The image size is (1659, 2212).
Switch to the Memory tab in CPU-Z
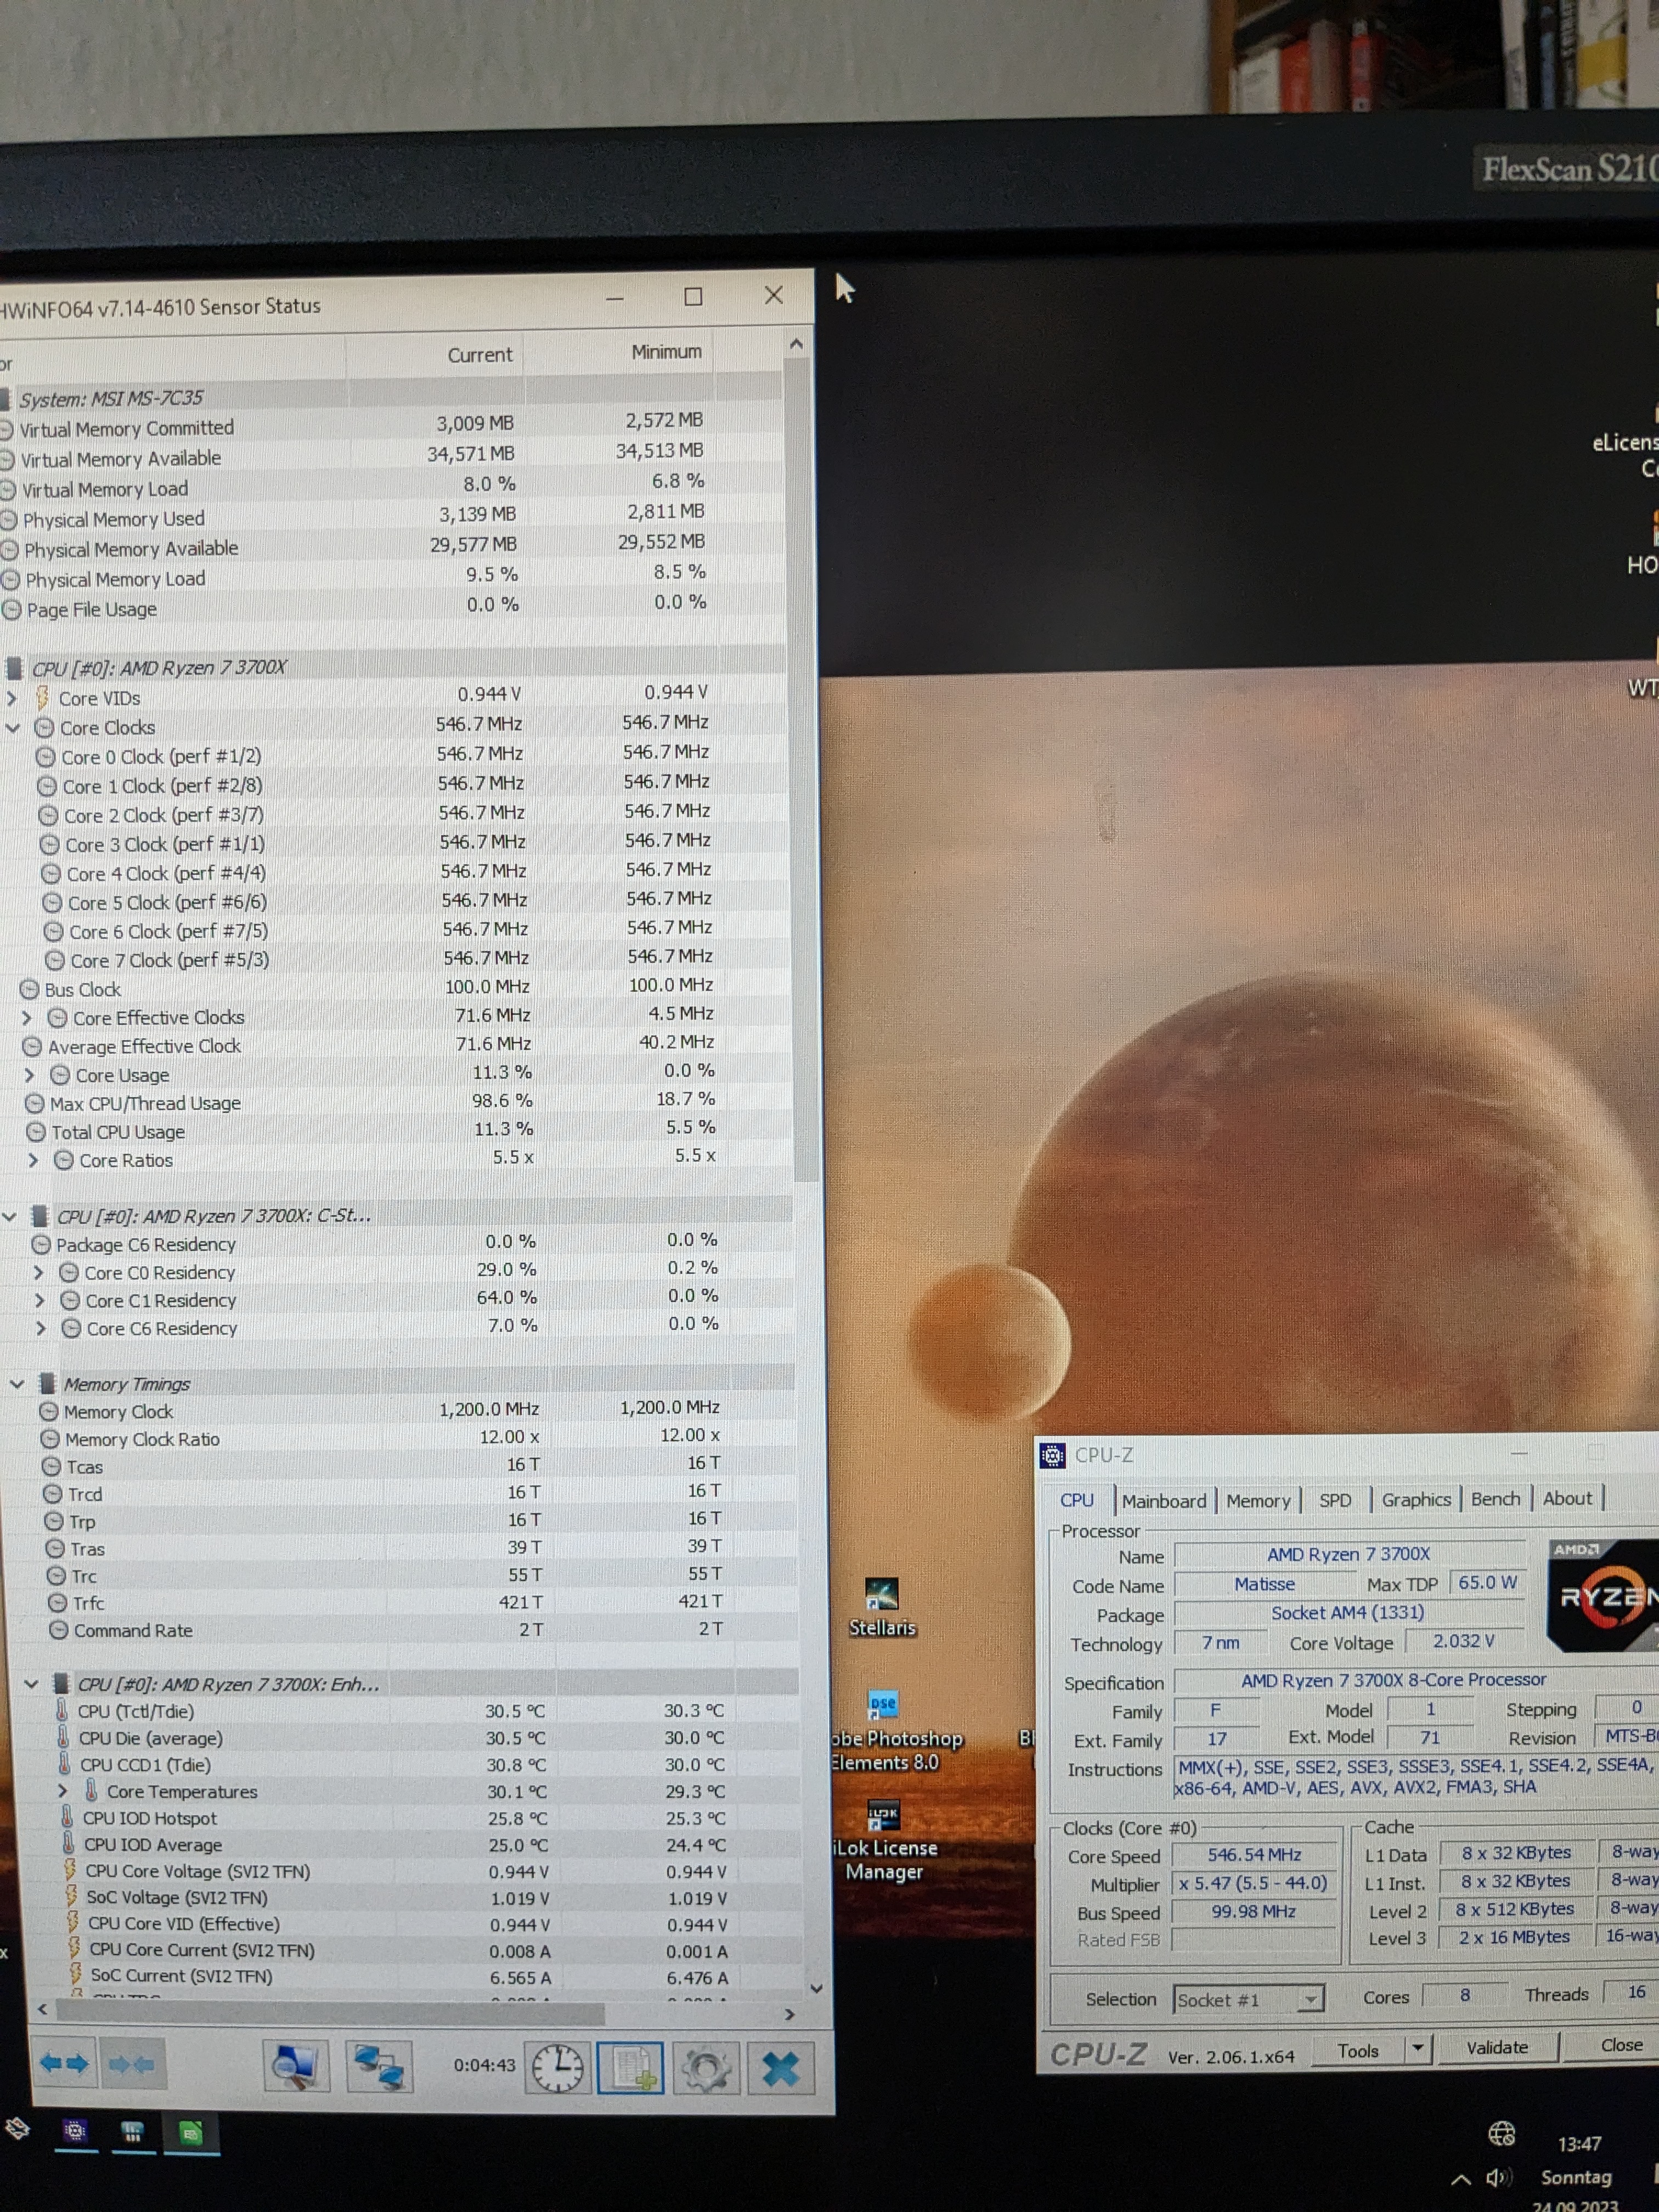tap(1258, 1501)
